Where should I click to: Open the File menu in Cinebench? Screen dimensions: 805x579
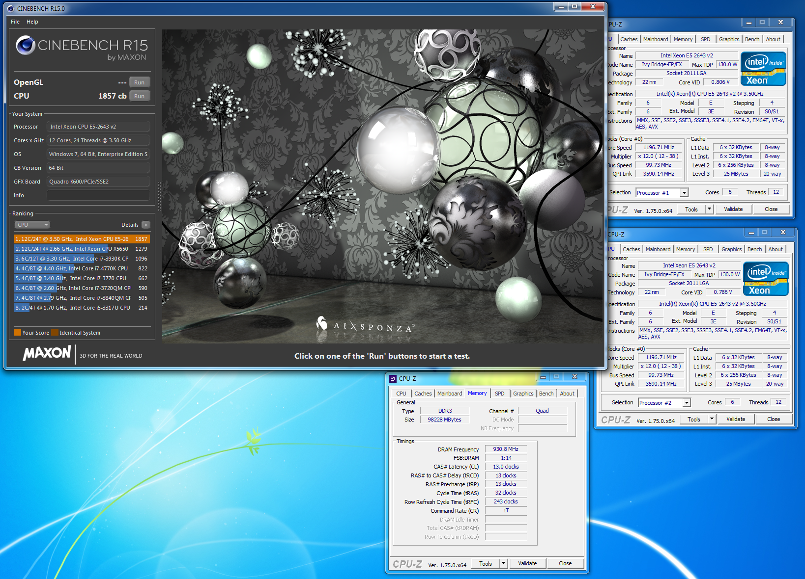point(15,22)
